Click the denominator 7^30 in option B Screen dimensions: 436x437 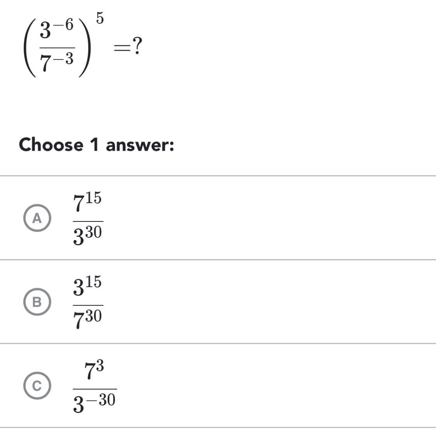click(87, 319)
